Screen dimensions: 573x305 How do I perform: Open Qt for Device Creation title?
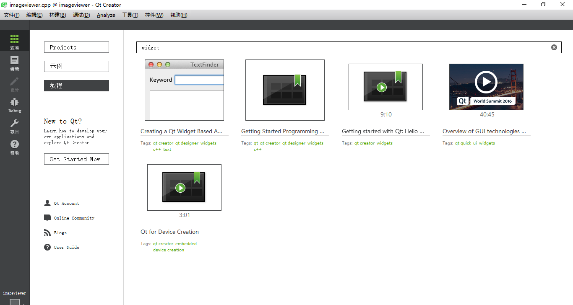point(169,232)
